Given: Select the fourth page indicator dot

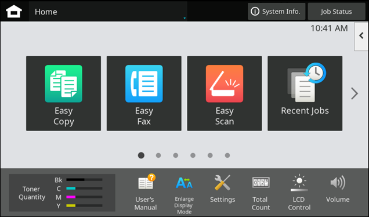Looking at the screenshot, I should point(193,155).
